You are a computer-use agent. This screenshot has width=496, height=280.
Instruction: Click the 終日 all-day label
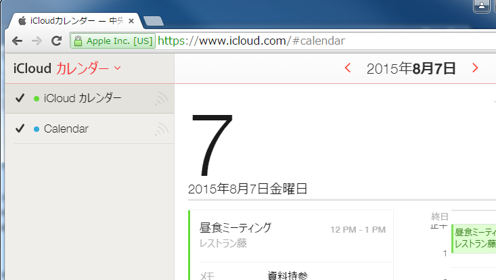click(440, 216)
